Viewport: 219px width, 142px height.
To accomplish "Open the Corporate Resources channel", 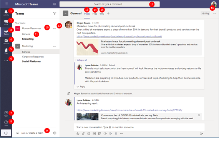I will [x=33, y=57].
